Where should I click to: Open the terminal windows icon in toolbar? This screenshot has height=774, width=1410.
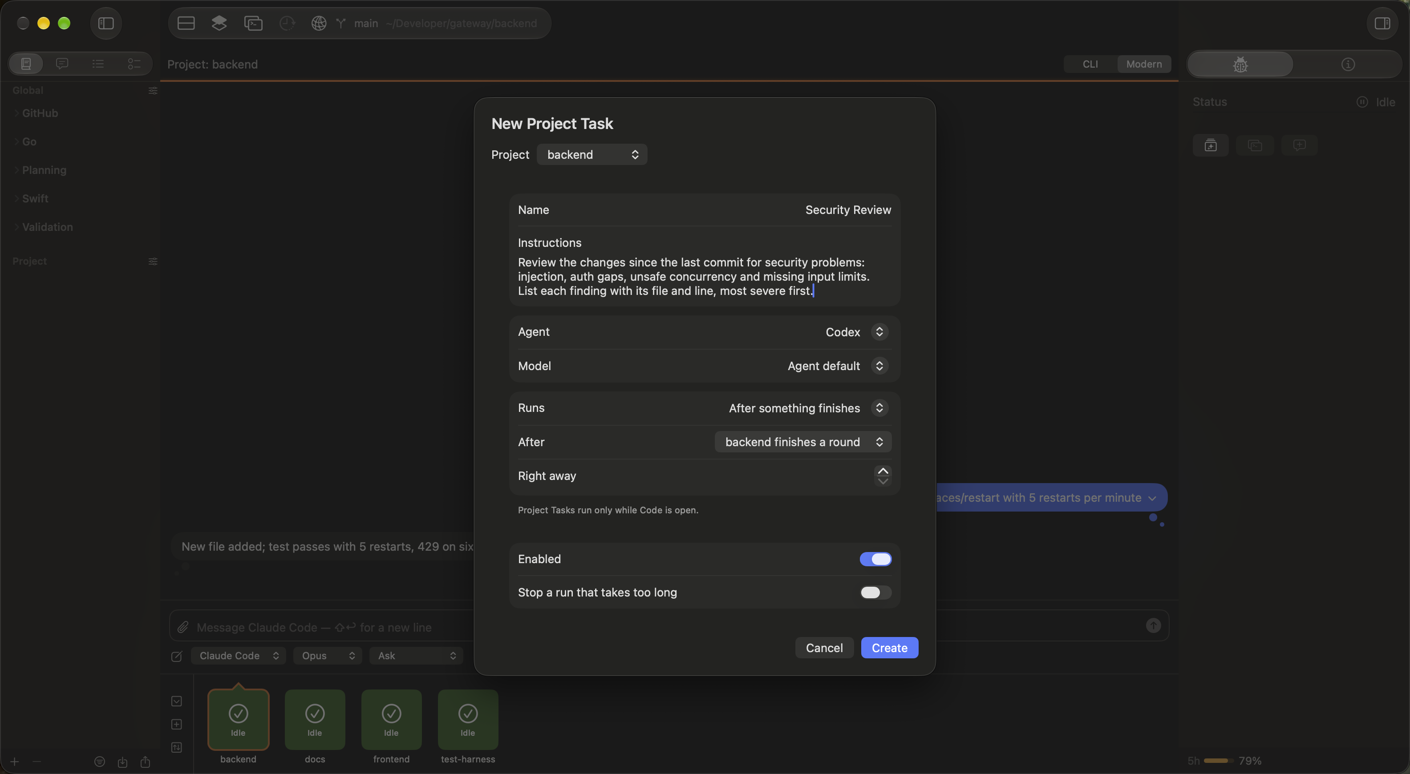tap(253, 23)
